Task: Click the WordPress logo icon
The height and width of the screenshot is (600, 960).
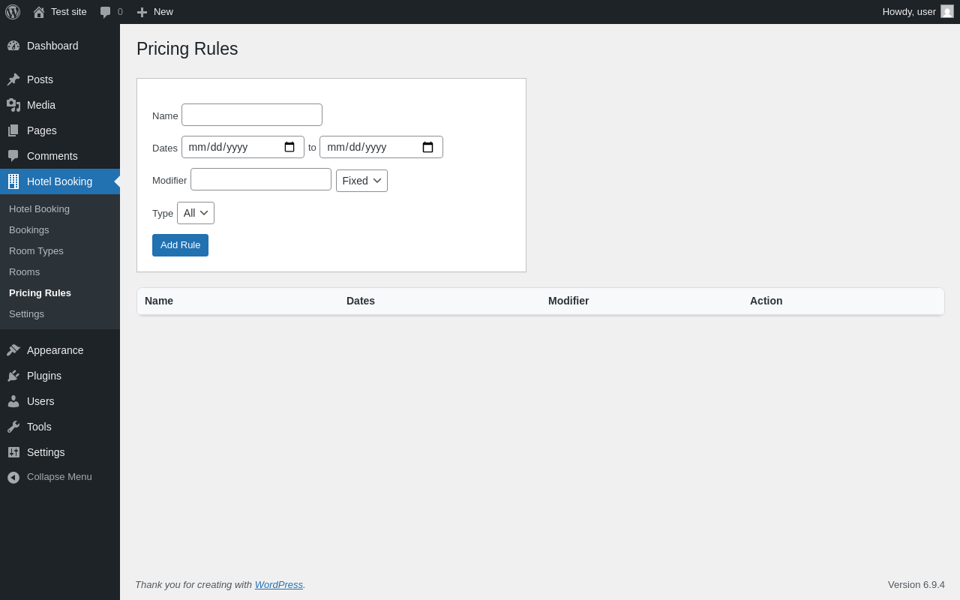Action: click(x=13, y=12)
